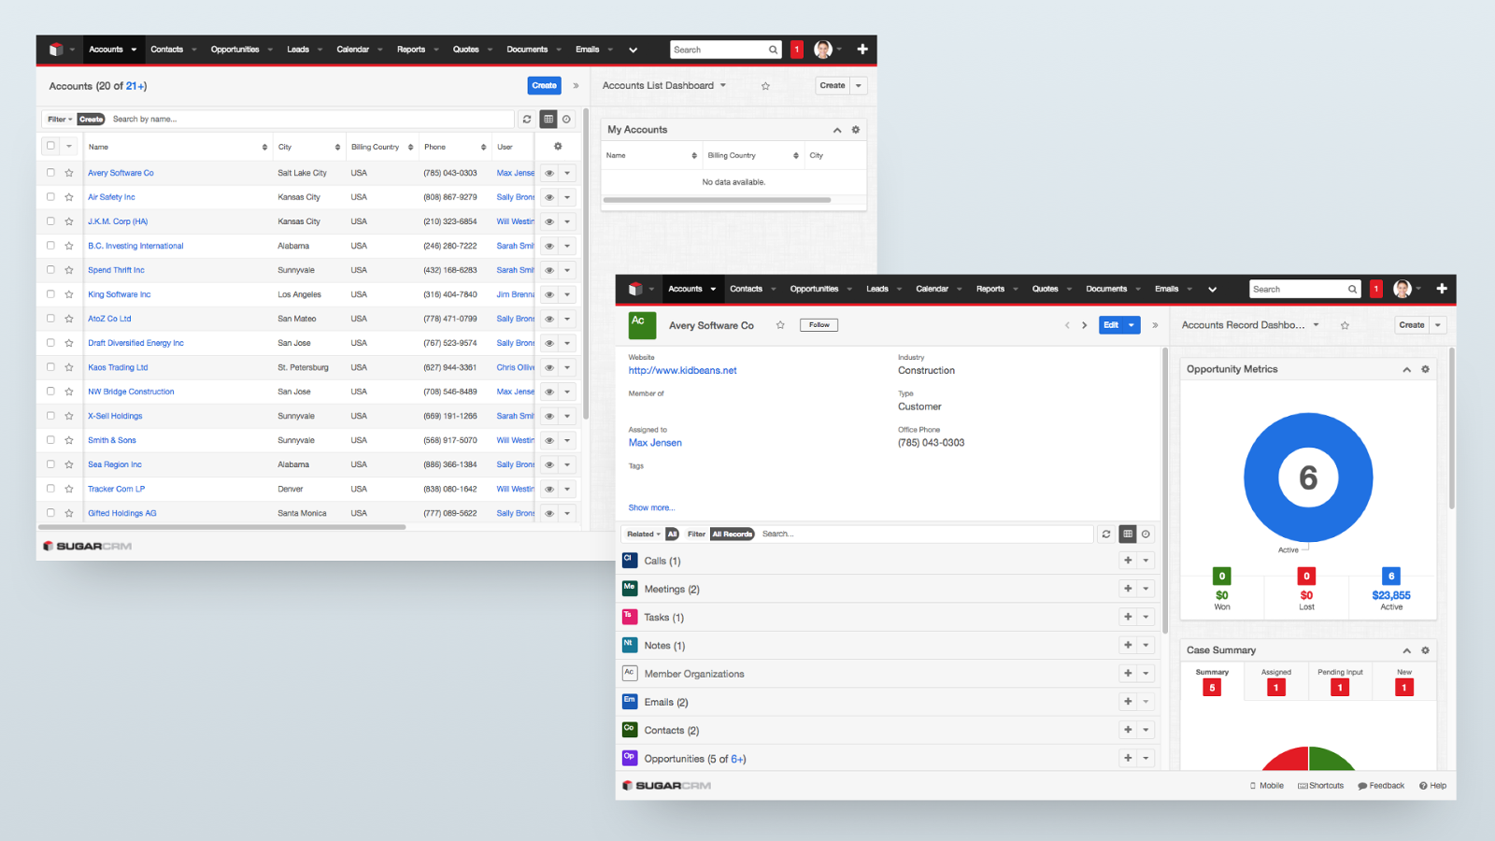Click the refresh icon in accounts list toolbar
Viewport: 1495px width, 841px height.
(527, 120)
